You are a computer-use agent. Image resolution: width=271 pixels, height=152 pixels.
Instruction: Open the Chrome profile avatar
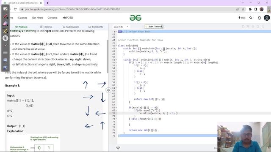(262, 9)
